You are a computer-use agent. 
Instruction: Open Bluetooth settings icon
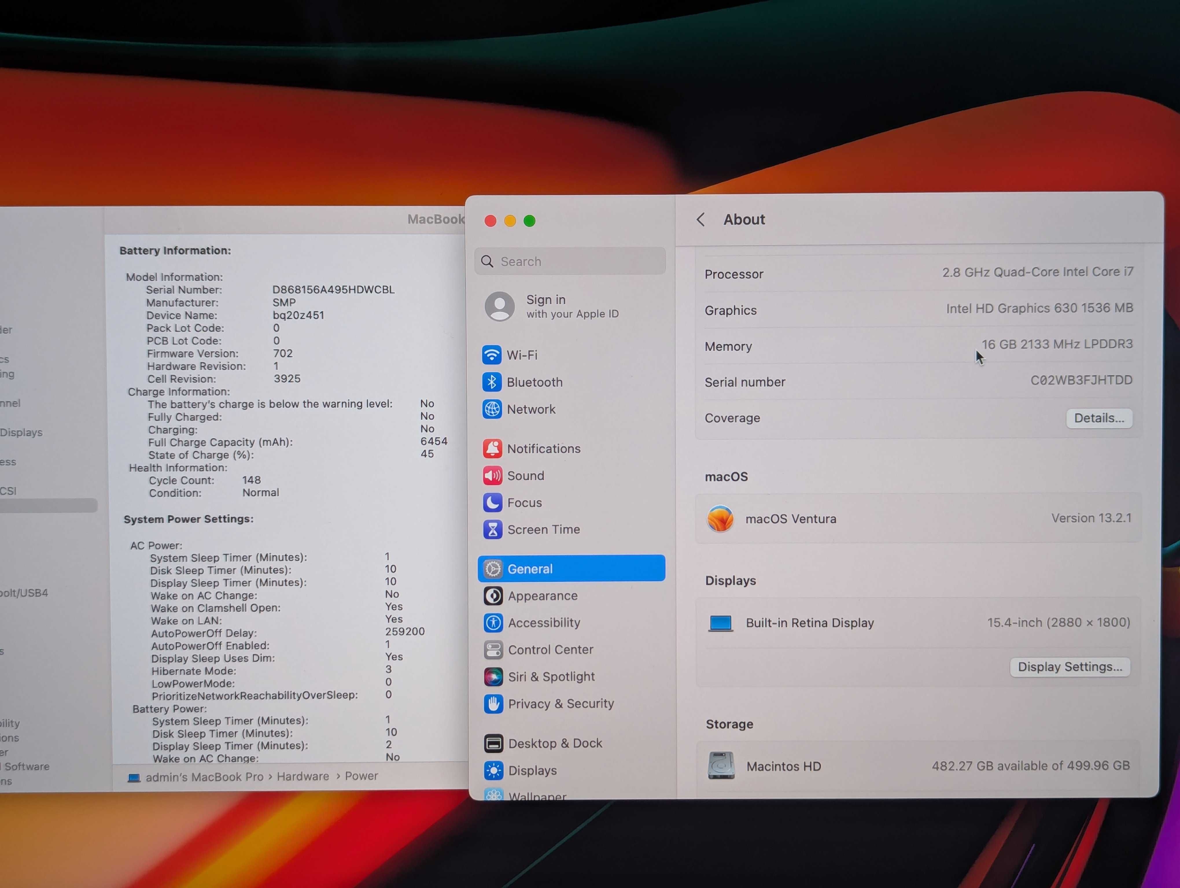click(491, 382)
